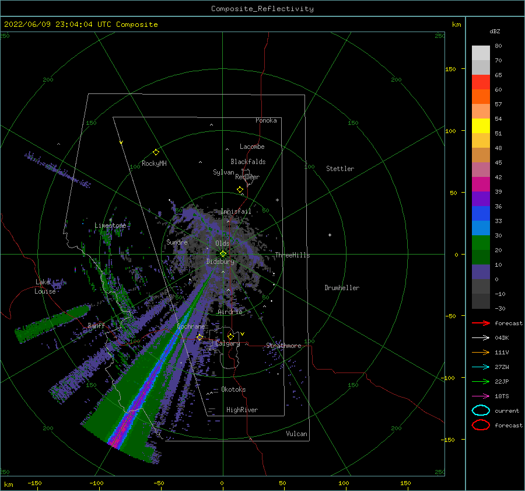Click the radar site marker at center

pos(223,254)
